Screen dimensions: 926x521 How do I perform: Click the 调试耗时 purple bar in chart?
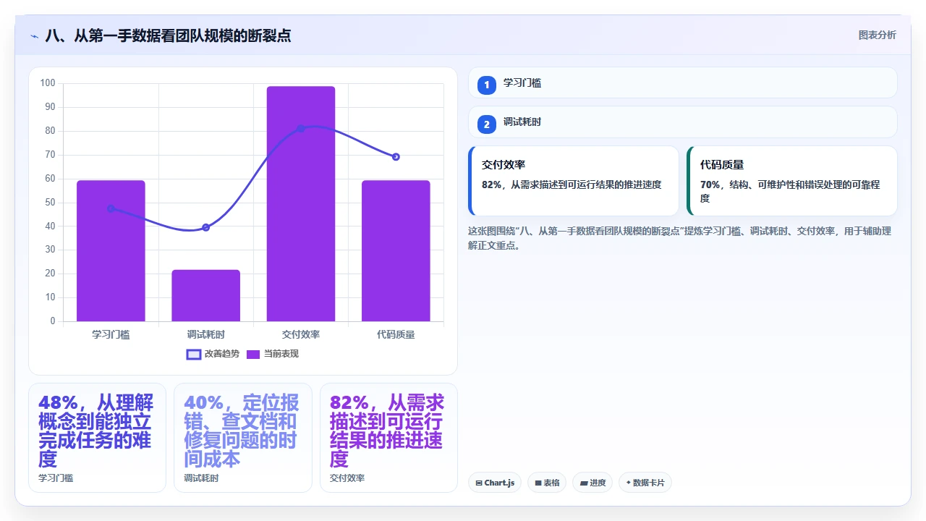click(205, 295)
